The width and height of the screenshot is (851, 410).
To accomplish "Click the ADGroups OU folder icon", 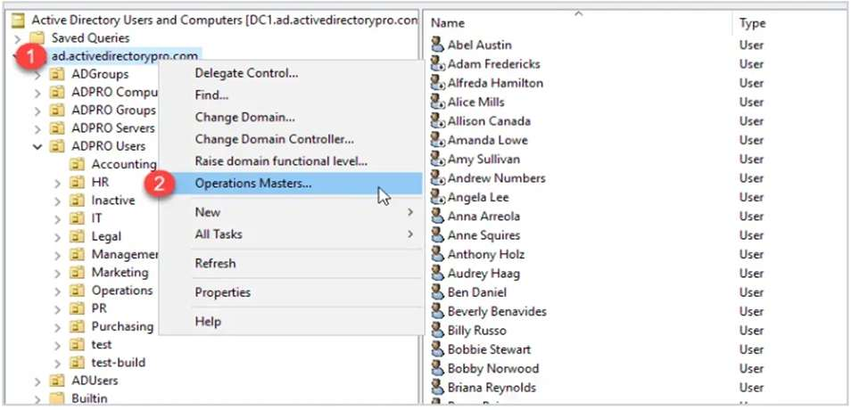I will 57,74.
